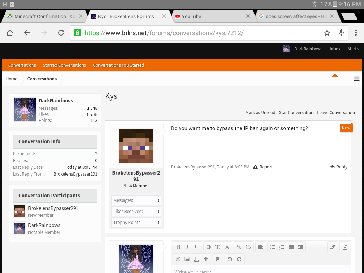Open Starred Conversations
Viewport: 364px width, 273px height.
pyautogui.click(x=64, y=65)
